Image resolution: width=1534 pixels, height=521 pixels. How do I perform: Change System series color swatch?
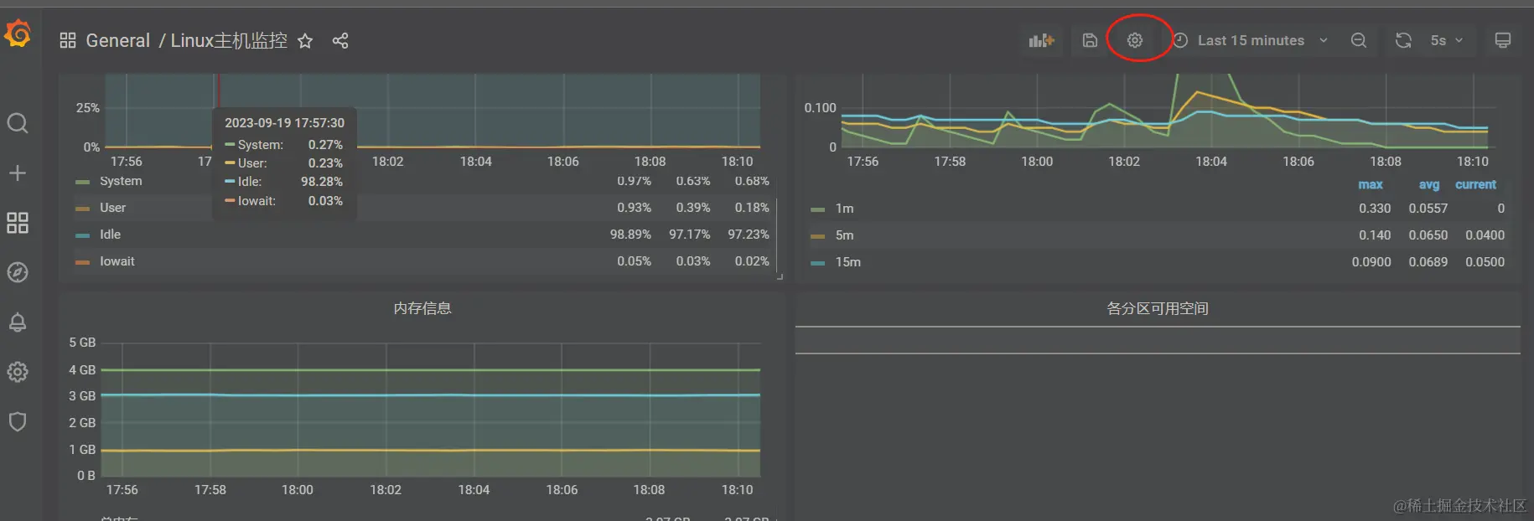82,182
